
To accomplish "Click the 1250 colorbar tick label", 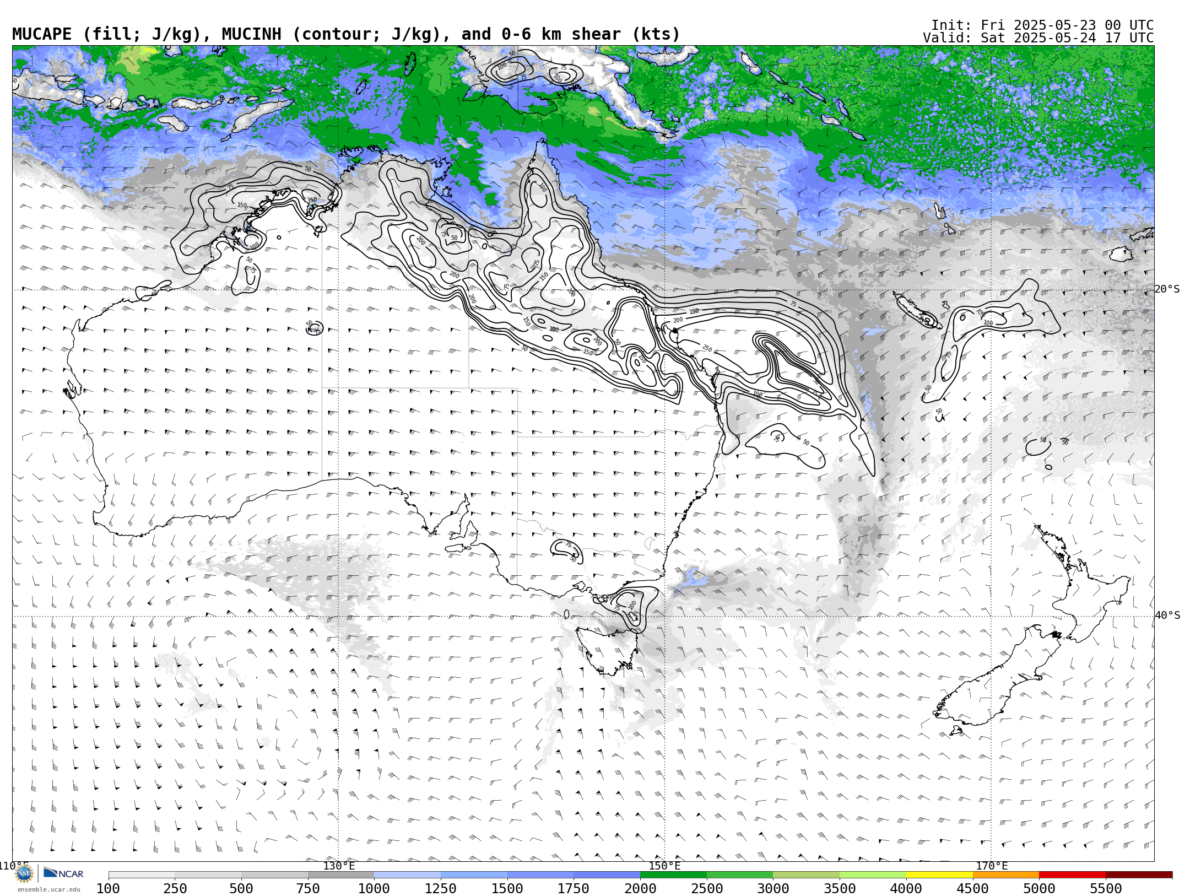I will coord(441,889).
